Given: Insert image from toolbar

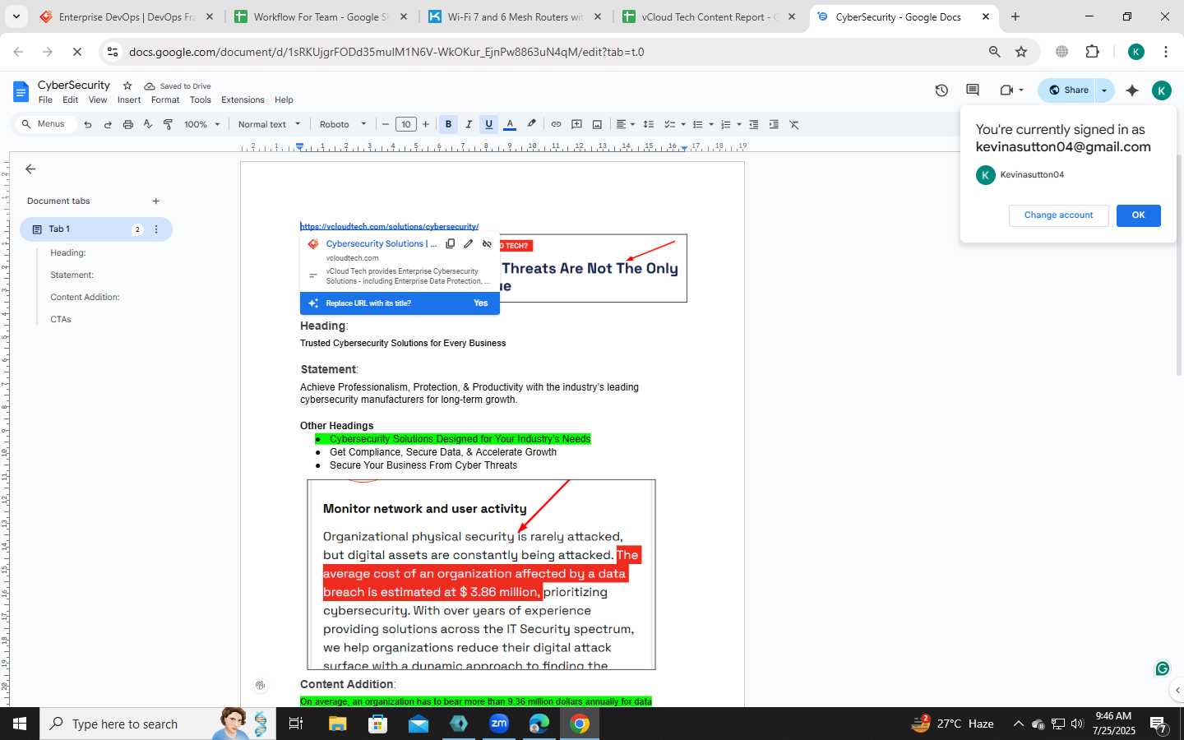Looking at the screenshot, I should click(x=597, y=124).
